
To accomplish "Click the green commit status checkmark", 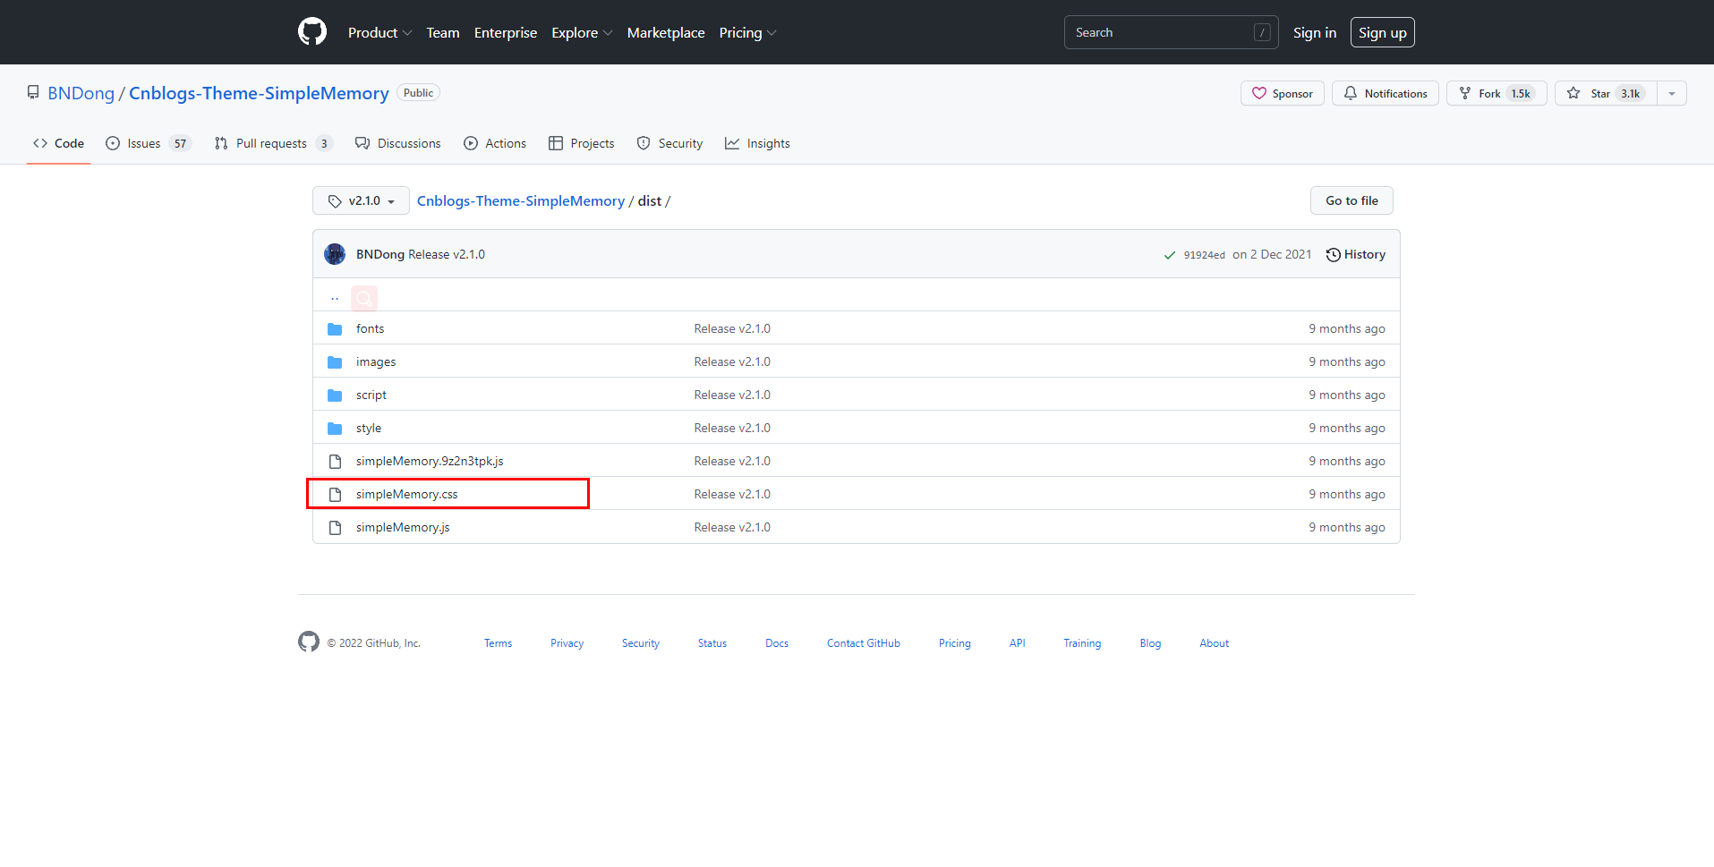I will pyautogui.click(x=1169, y=255).
